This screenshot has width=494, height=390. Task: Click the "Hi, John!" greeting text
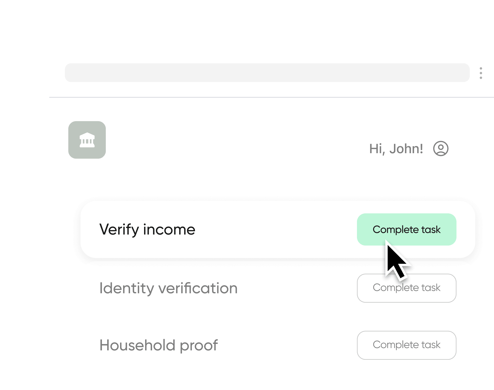coord(396,149)
